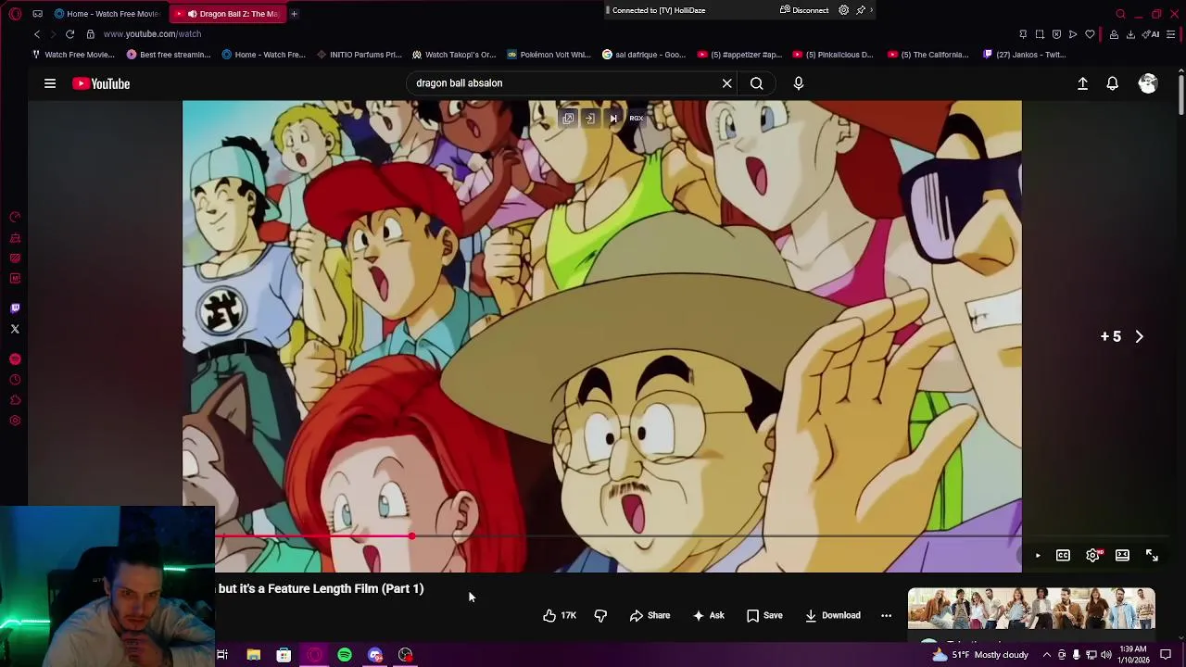Open INITIO Parfums bookmark
This screenshot has height=667, width=1186.
click(x=359, y=55)
